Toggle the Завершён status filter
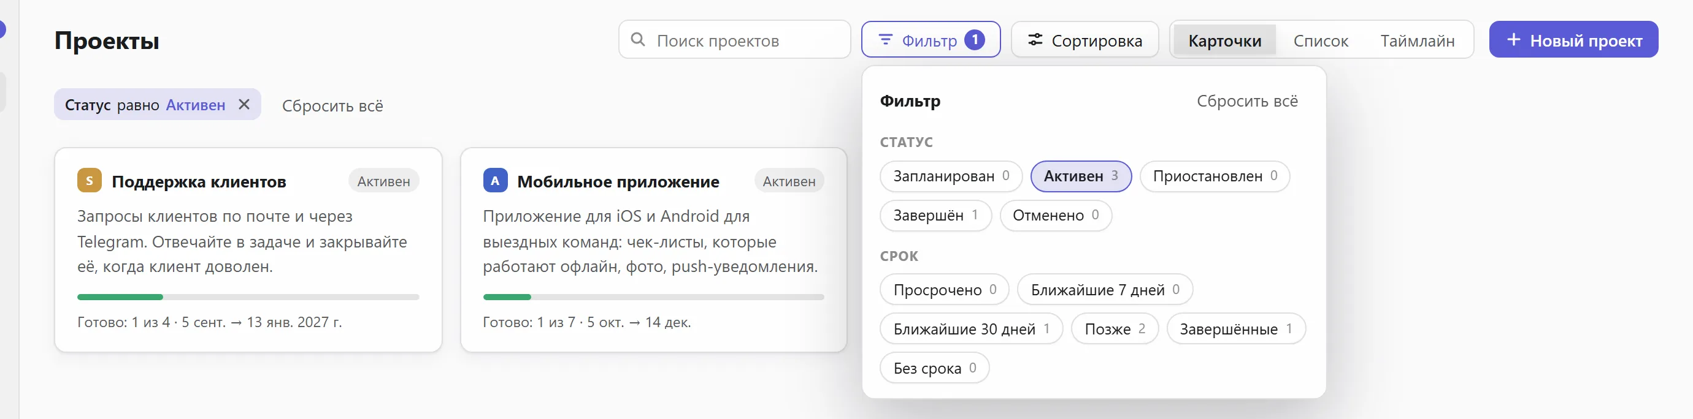This screenshot has height=419, width=1693. 935,216
